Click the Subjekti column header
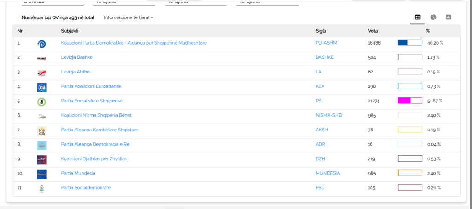Image resolution: width=472 pixels, height=209 pixels. 70,31
